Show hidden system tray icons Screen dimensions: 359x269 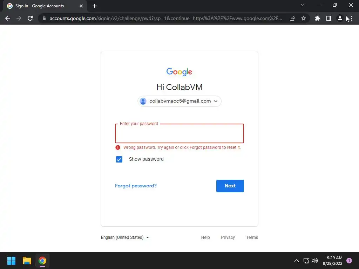point(297,261)
